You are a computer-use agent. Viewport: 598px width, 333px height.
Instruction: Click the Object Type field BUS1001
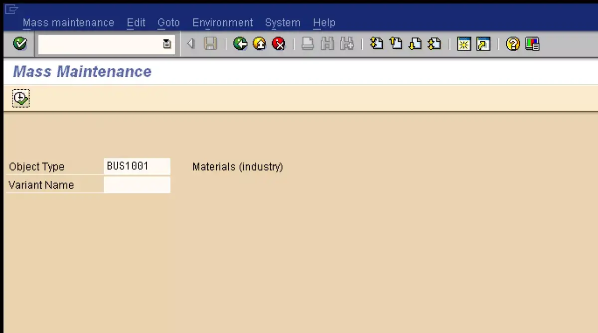pyautogui.click(x=137, y=166)
